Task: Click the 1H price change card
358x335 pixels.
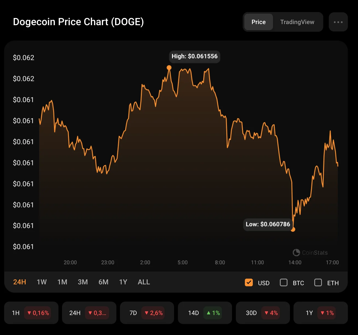Action: point(31,313)
